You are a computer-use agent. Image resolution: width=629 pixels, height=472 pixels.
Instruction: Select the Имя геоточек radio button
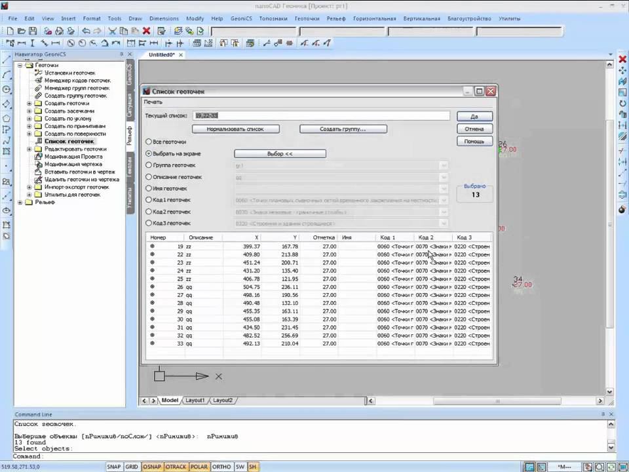click(x=149, y=188)
